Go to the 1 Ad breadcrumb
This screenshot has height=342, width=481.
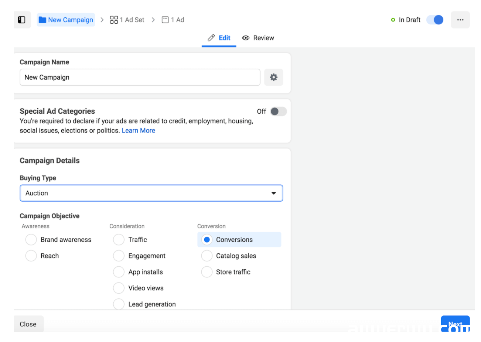coord(173,20)
